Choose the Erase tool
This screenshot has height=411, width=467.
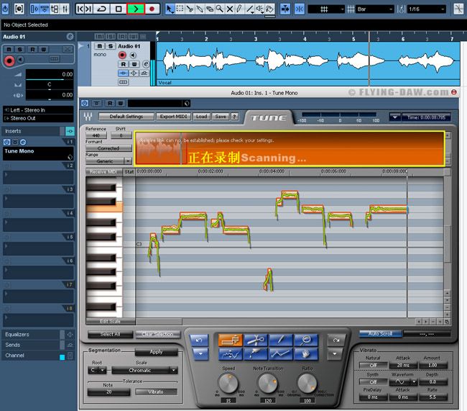(x=210, y=9)
